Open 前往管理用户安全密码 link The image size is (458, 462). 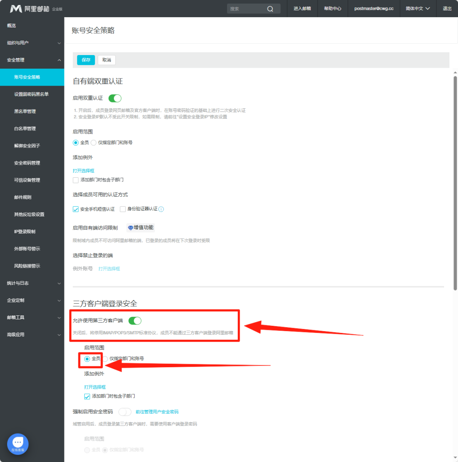157,412
